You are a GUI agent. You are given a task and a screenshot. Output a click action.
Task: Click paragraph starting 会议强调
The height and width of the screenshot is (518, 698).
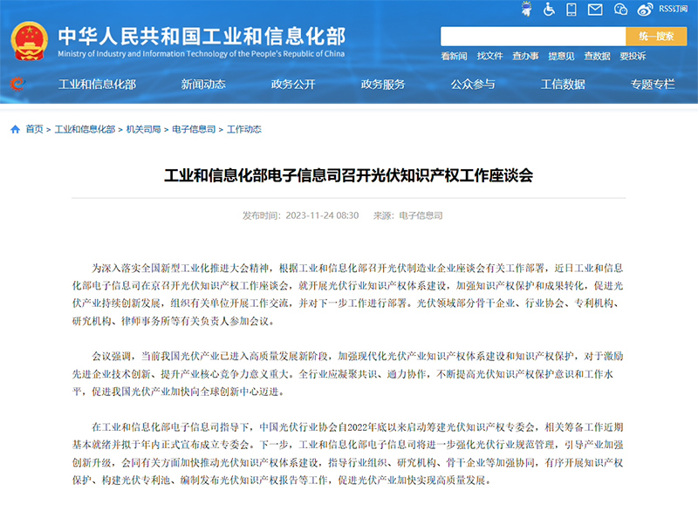point(348,374)
